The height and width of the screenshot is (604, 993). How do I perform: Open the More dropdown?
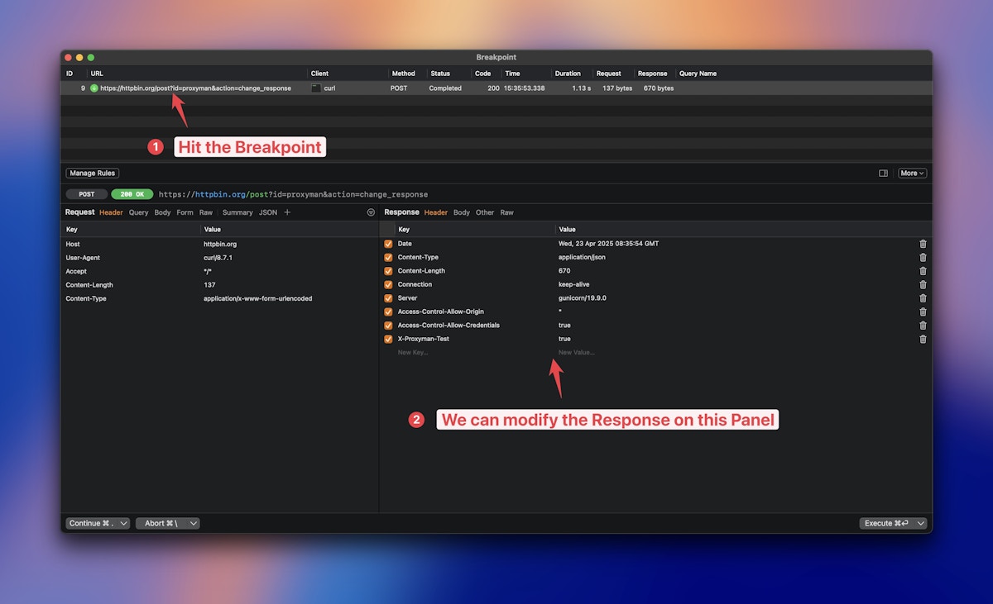pyautogui.click(x=911, y=173)
